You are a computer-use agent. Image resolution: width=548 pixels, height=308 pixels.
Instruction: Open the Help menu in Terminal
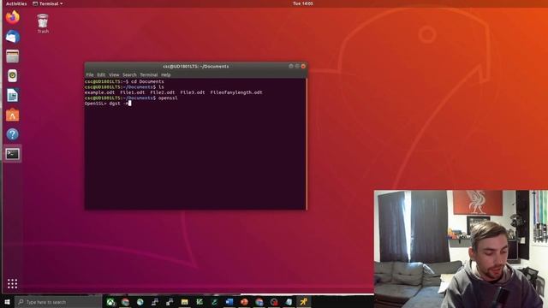pyautogui.click(x=165, y=74)
